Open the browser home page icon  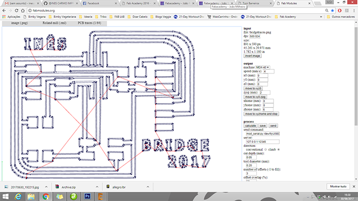coord(23,11)
